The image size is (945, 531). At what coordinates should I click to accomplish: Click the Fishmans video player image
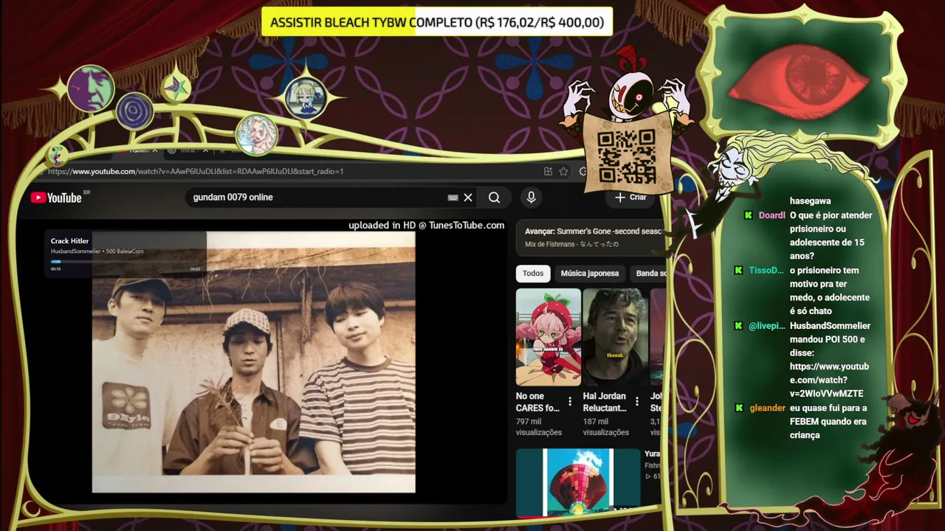click(253, 361)
